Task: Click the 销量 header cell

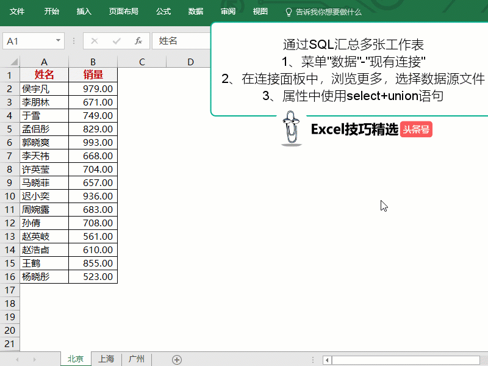Action: 93,75
